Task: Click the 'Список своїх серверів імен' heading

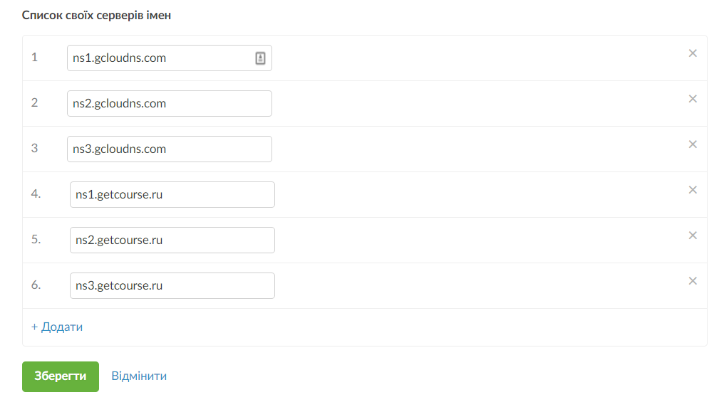Action: point(96,15)
